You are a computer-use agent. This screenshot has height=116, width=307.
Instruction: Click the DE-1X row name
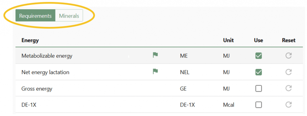(x=29, y=105)
